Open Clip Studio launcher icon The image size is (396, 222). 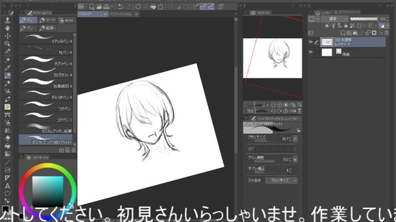(x=81, y=7)
